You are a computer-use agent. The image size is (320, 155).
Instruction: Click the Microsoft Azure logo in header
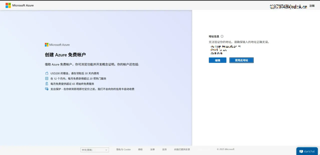(19, 5)
